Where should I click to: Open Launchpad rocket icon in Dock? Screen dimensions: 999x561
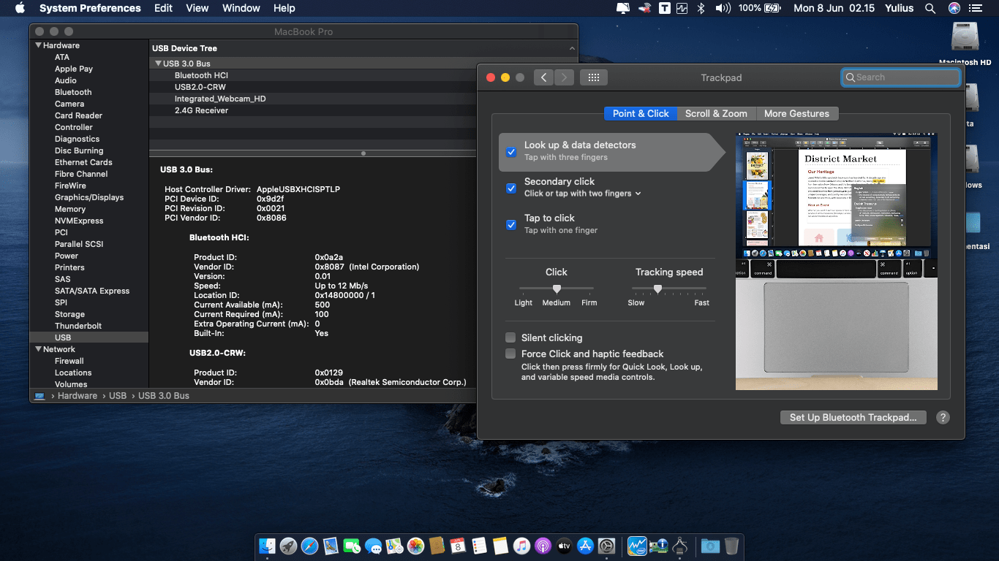[x=288, y=546]
